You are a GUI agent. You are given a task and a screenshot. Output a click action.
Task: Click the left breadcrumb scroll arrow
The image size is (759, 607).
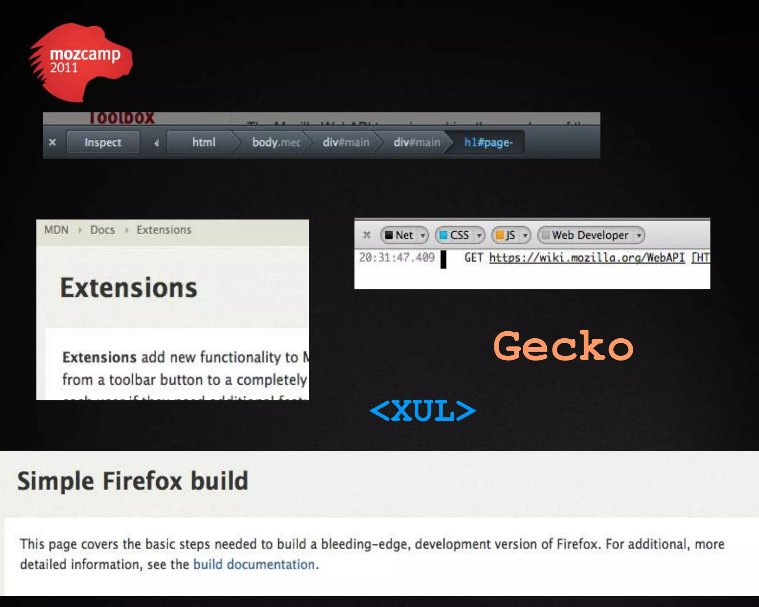coord(156,143)
